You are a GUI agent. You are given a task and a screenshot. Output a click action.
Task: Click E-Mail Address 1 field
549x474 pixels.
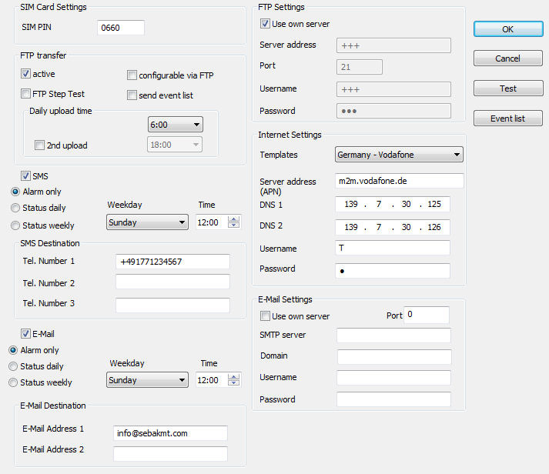point(170,433)
